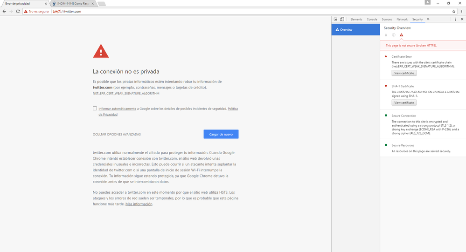
Task: Click the 'This page is not secure' banner text
Action: coord(411,45)
